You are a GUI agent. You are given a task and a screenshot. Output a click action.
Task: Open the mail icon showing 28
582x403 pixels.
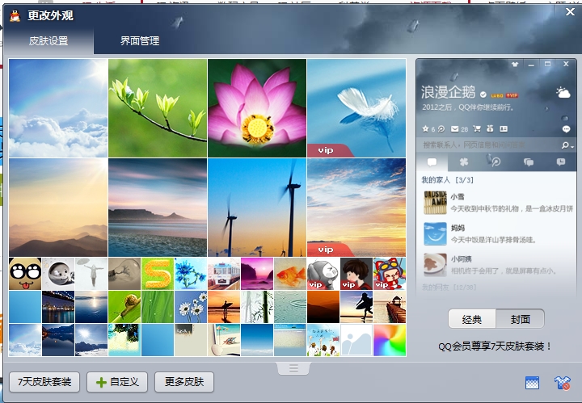[454, 128]
